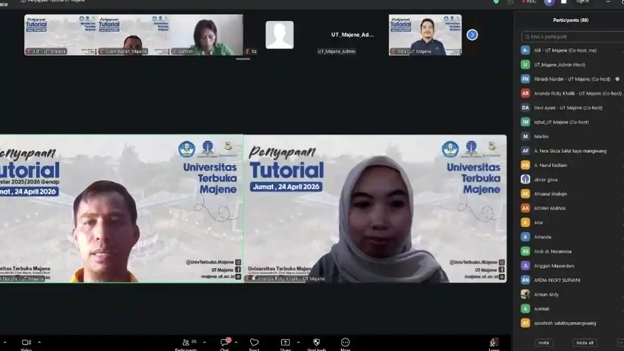The height and width of the screenshot is (351, 624).
Task: Click the icon beside Fitriadi Nurdin's name
Action: pyautogui.click(x=617, y=79)
